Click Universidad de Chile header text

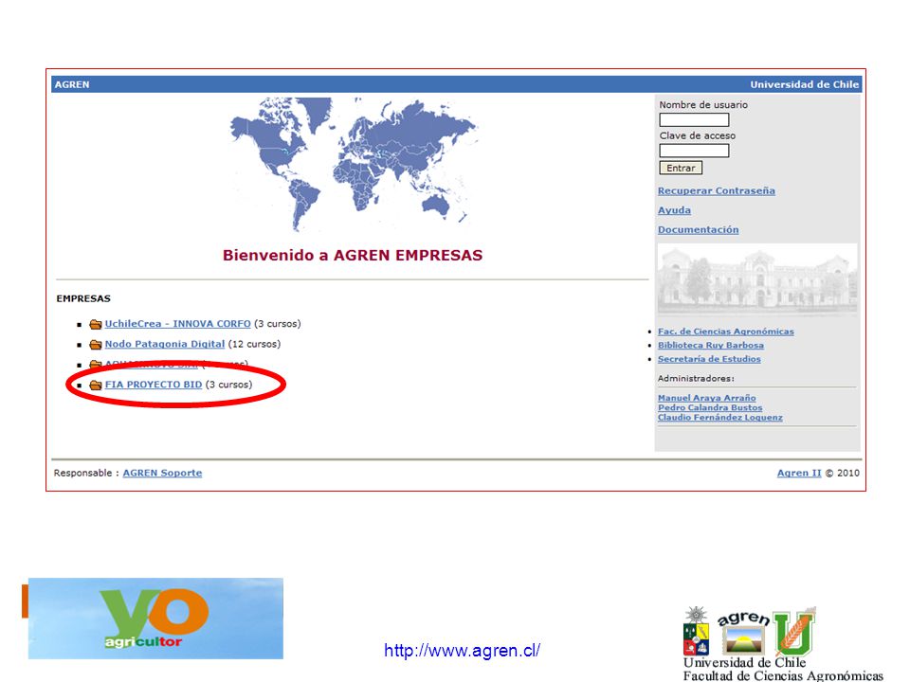(804, 84)
